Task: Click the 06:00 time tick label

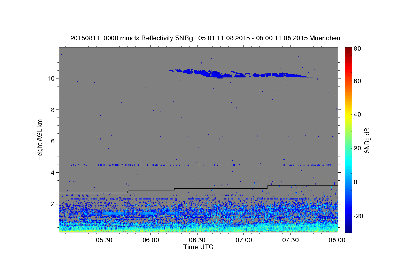Action: pyautogui.click(x=151, y=240)
